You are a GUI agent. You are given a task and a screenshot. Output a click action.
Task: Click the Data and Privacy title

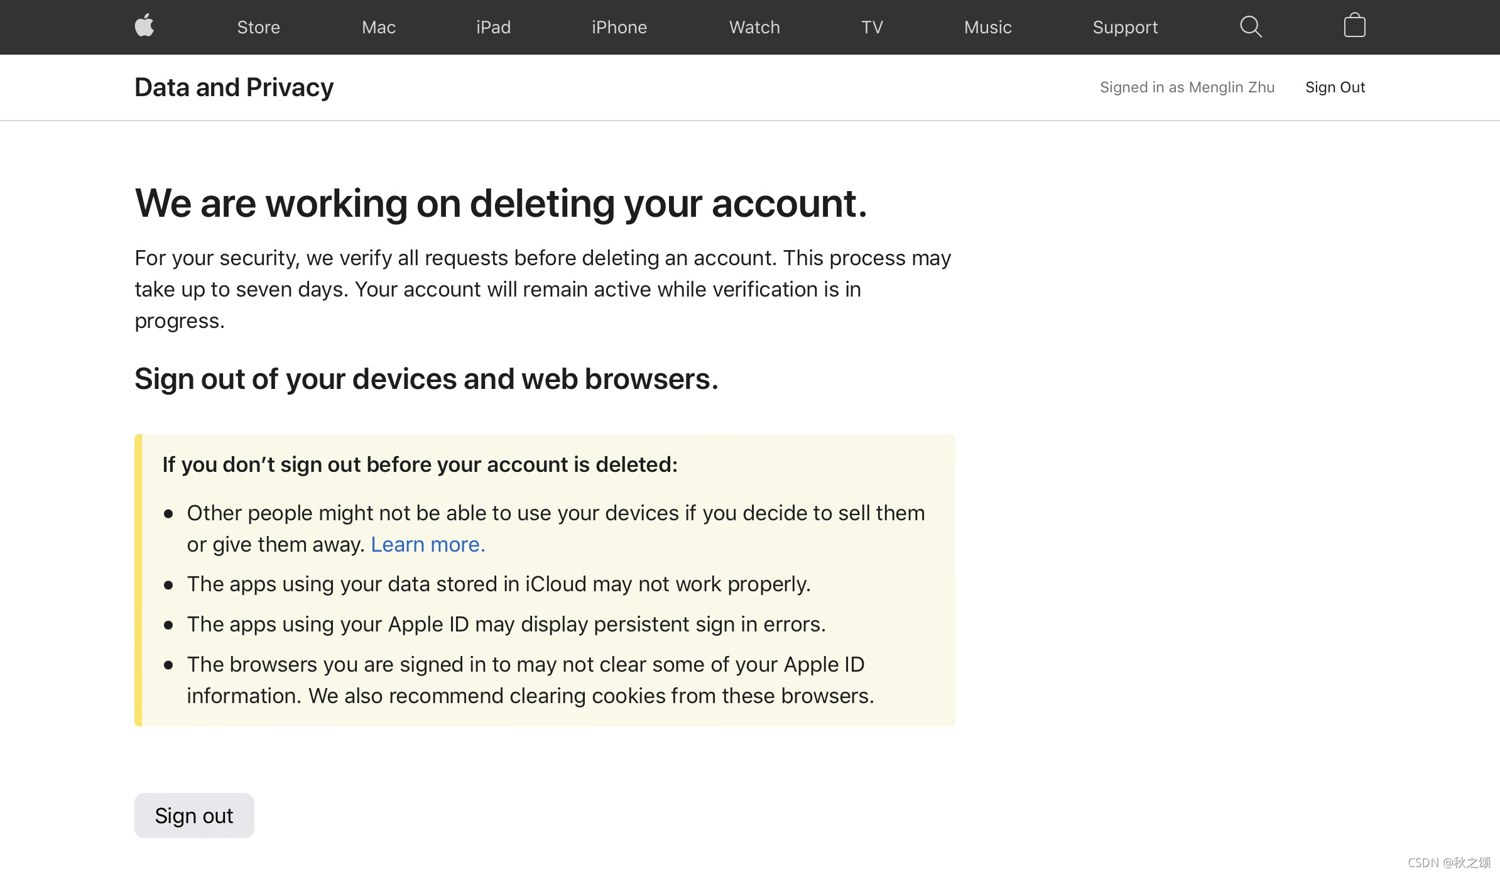pyautogui.click(x=234, y=87)
